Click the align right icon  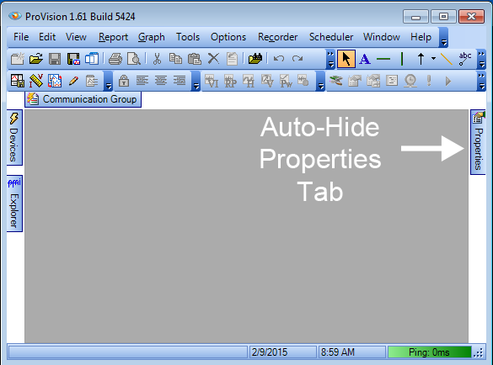(x=180, y=81)
